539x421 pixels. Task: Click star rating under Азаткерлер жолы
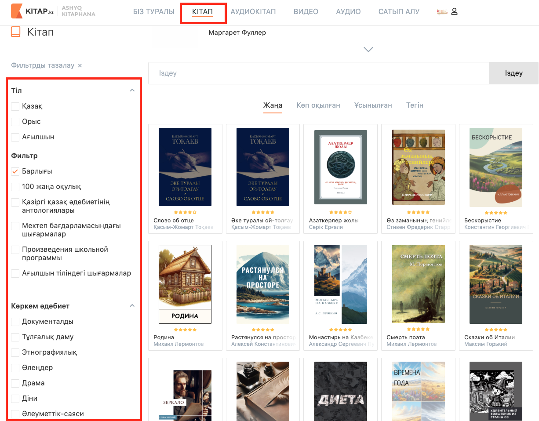340,212
